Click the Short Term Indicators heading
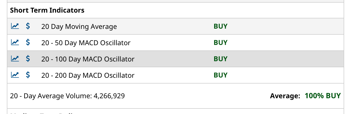The image size is (351, 114). tap(47, 10)
